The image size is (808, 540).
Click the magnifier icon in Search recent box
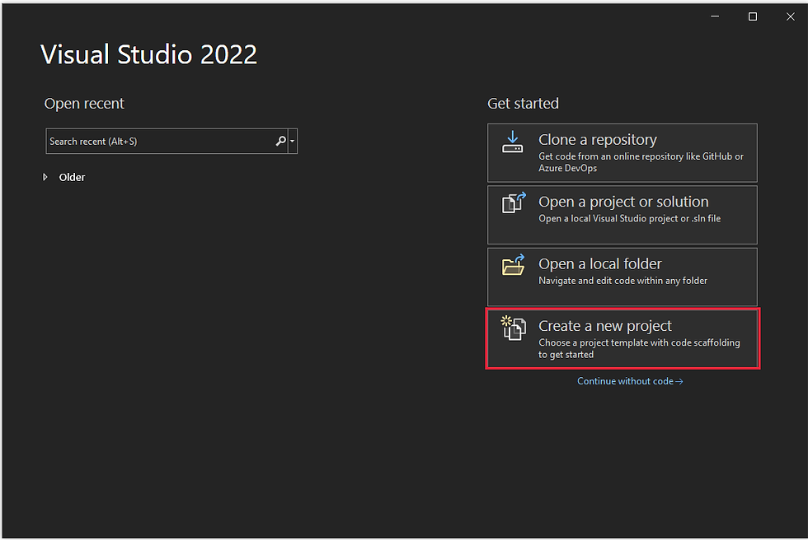[x=281, y=141]
